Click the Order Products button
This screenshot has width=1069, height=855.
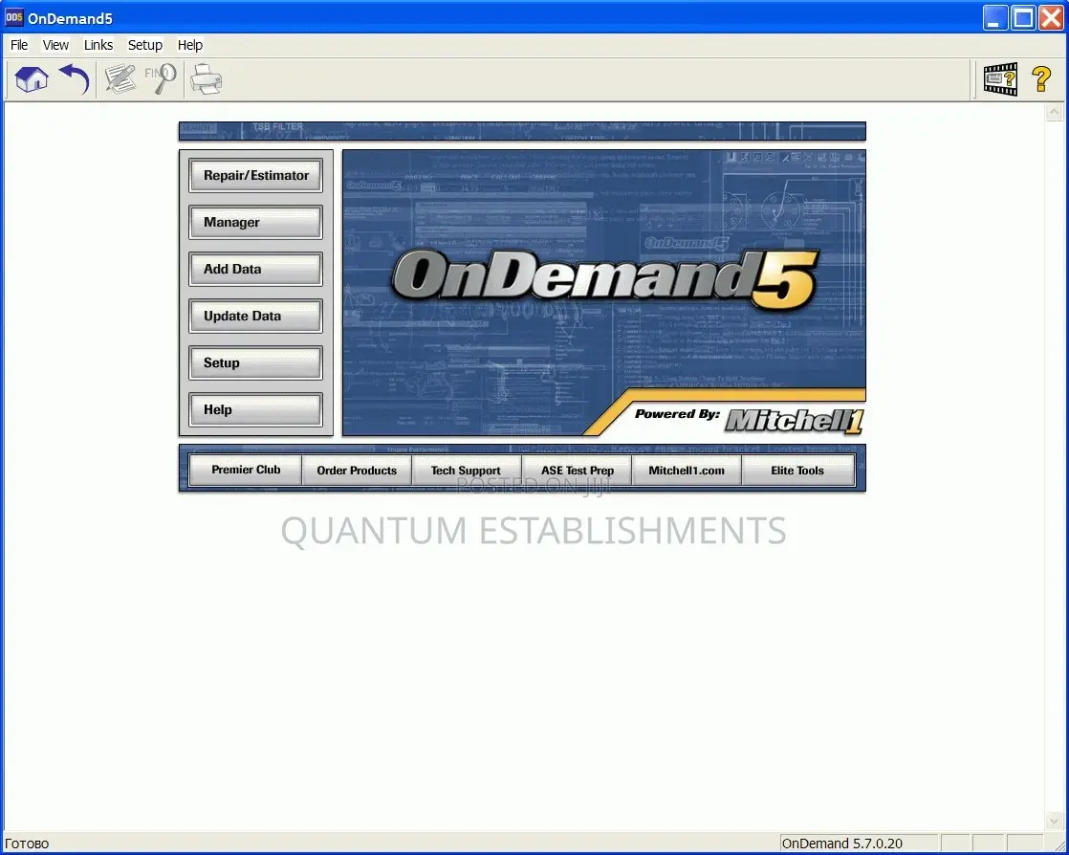point(357,470)
